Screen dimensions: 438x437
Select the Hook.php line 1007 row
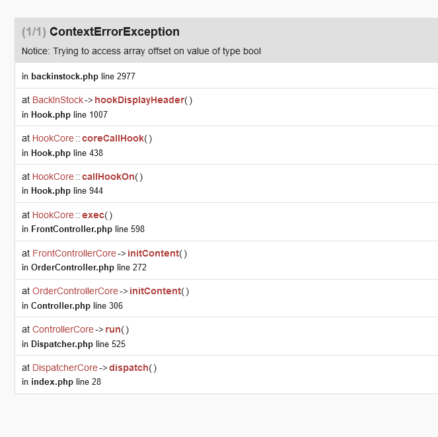click(x=65, y=114)
